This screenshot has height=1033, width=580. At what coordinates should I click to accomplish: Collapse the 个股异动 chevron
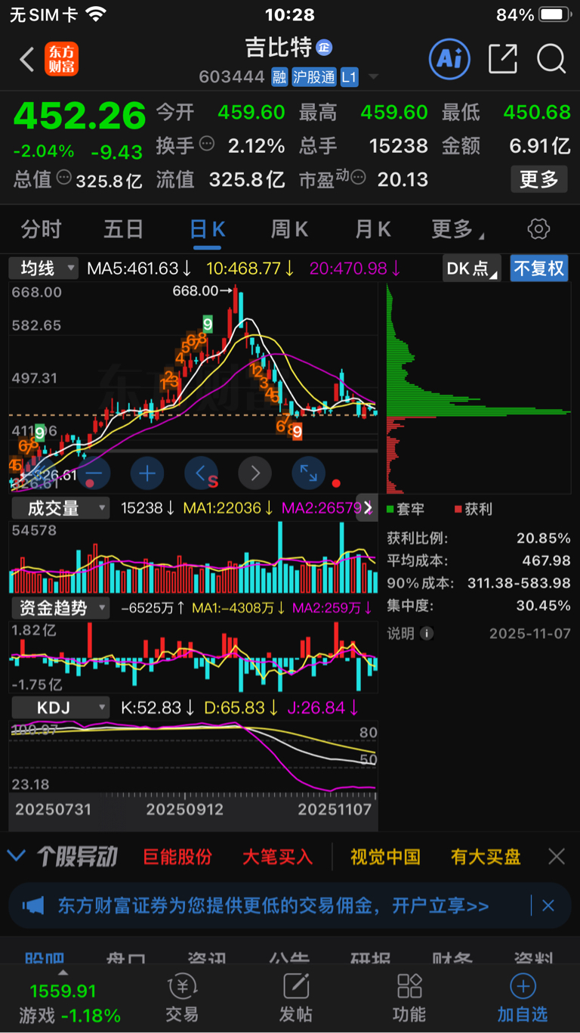(x=16, y=856)
